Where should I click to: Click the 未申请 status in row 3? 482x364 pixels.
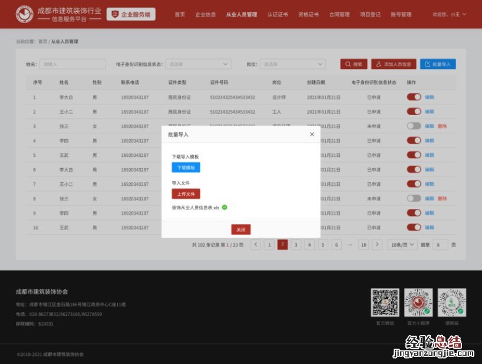(x=374, y=126)
